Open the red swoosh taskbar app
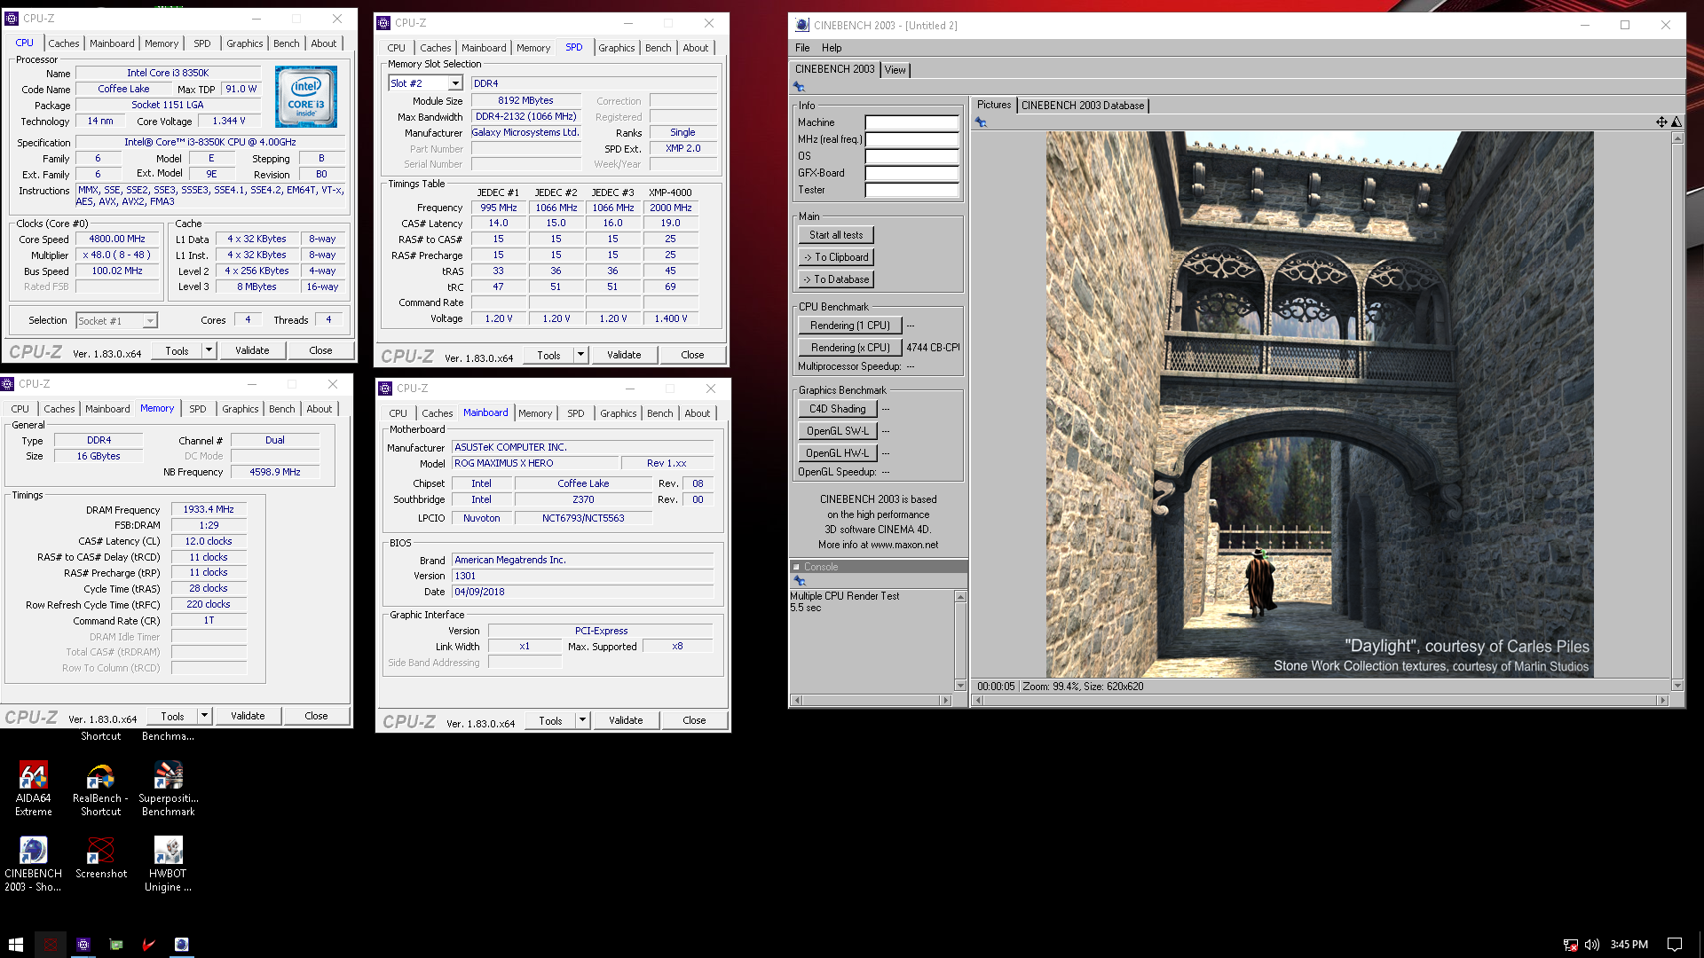The height and width of the screenshot is (958, 1704). (149, 945)
